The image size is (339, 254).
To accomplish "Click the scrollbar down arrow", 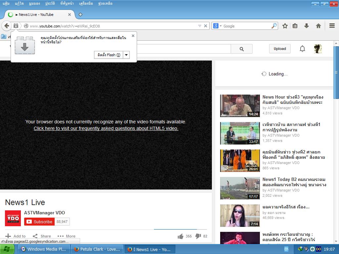I will [x=336, y=241].
